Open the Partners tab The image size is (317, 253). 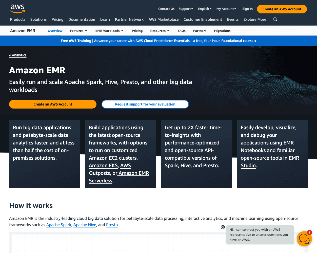tap(200, 31)
